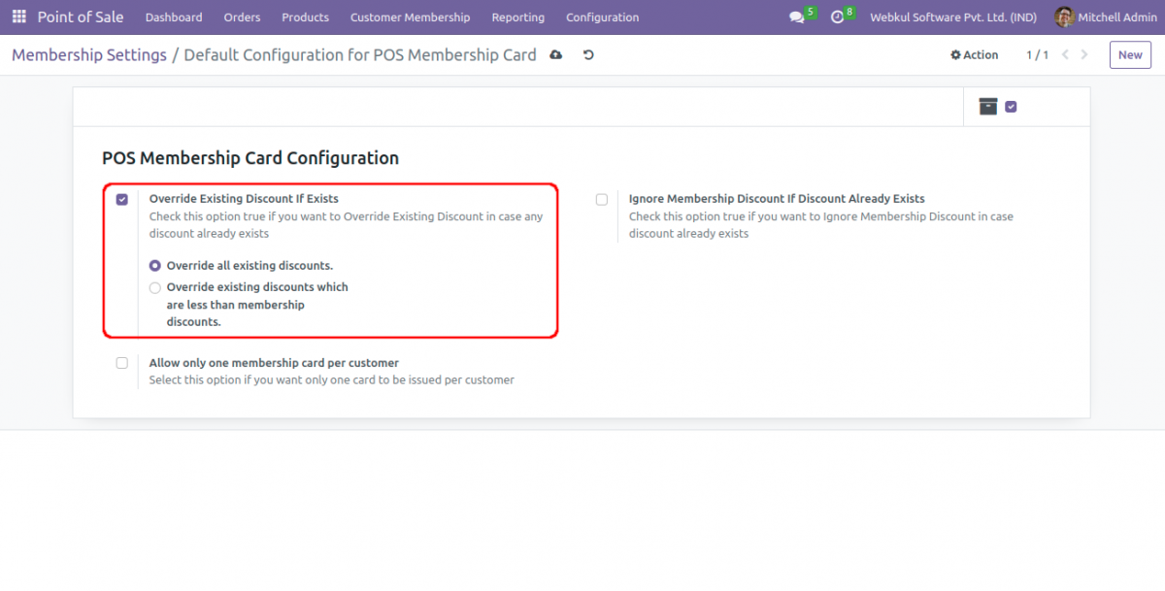Click the New button

[1129, 54]
